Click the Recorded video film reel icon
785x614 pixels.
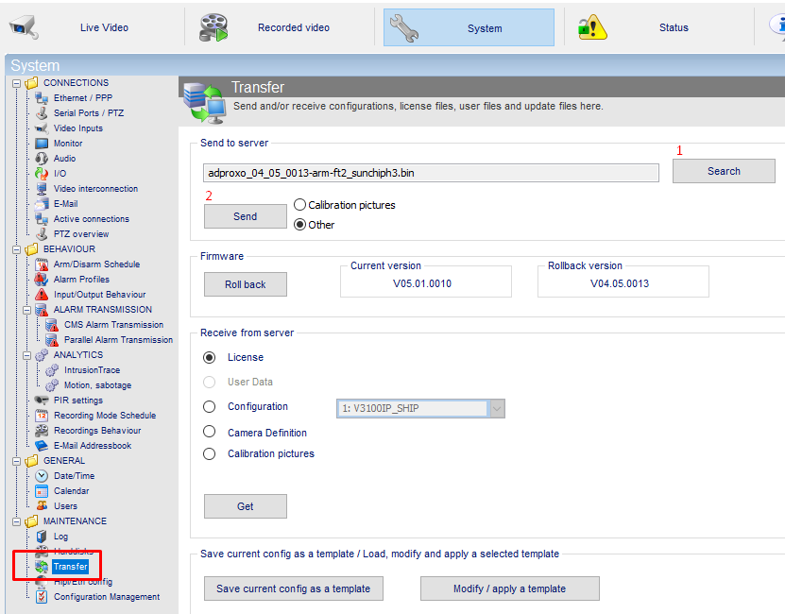213,27
